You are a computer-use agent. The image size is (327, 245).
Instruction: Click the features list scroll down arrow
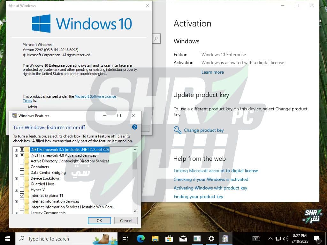click(135, 211)
